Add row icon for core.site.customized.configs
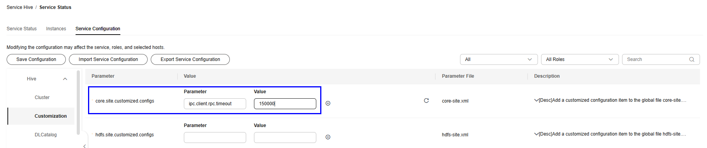This screenshot has width=707, height=148. (328, 103)
